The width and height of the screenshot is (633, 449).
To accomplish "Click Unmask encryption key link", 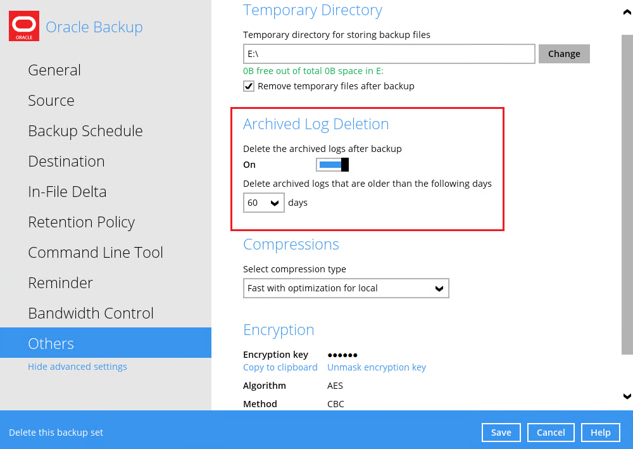I will [x=377, y=367].
